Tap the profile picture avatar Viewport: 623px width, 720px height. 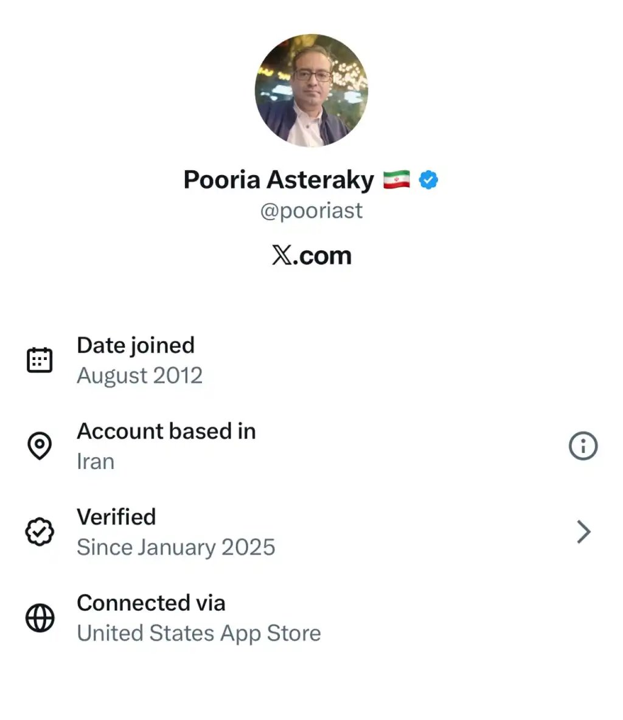(x=311, y=91)
